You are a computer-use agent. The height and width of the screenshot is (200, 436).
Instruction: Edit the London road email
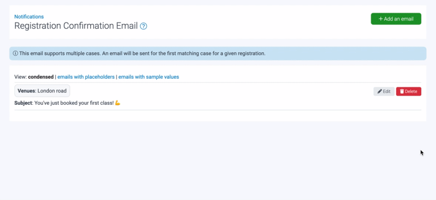tap(384, 91)
